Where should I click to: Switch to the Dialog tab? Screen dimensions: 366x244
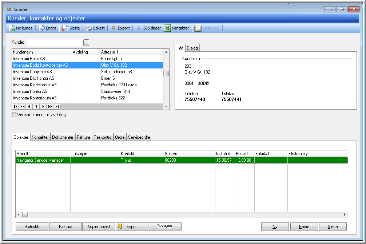(x=192, y=48)
